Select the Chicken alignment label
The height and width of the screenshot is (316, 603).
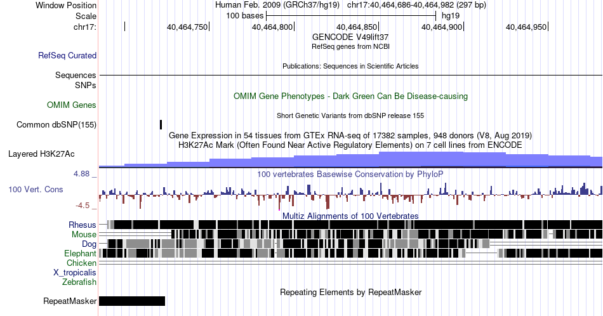(81, 263)
